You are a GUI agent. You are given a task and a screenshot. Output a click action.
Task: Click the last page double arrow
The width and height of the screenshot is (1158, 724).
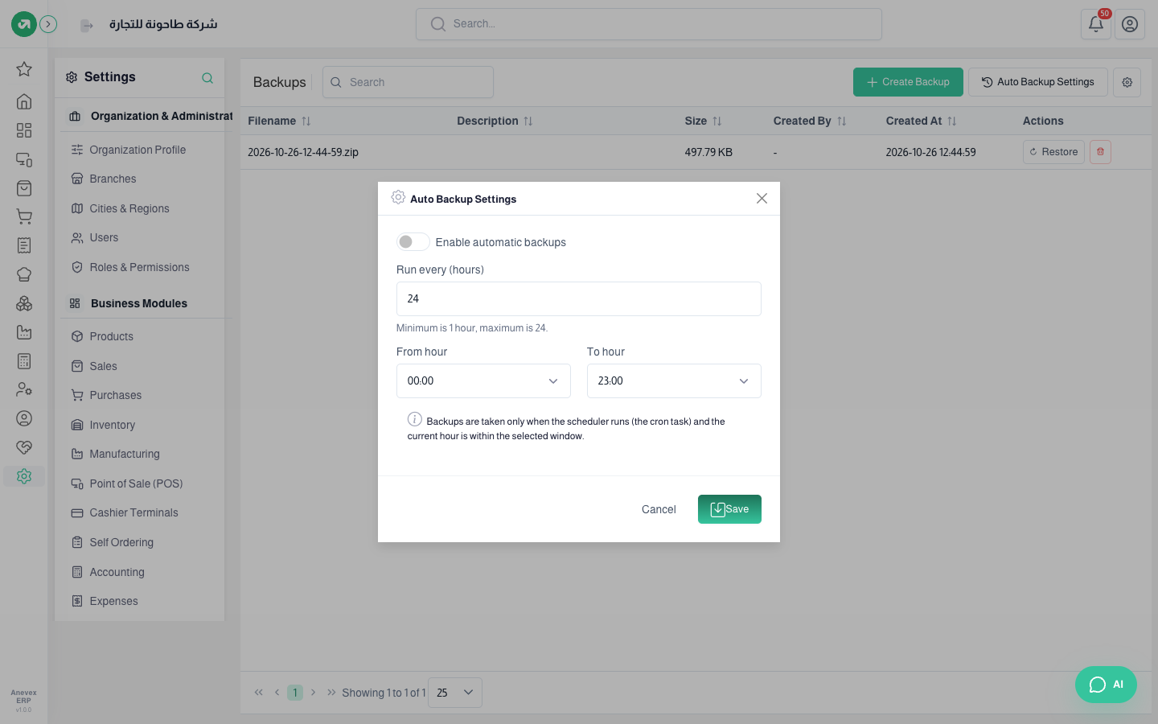[331, 693]
